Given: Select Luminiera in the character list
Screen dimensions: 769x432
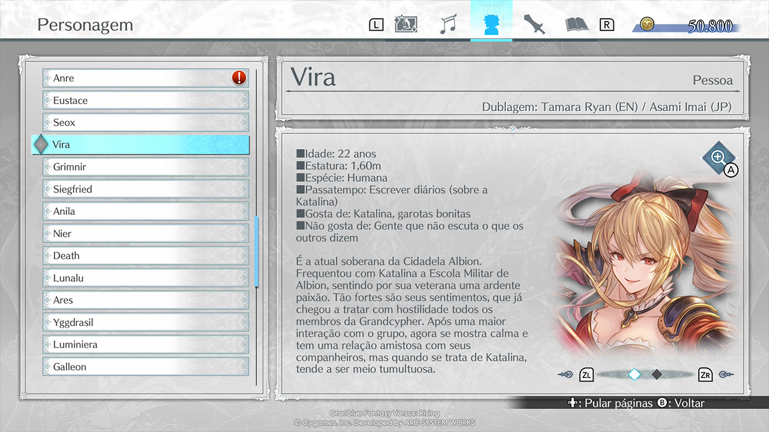Looking at the screenshot, I should (x=145, y=344).
